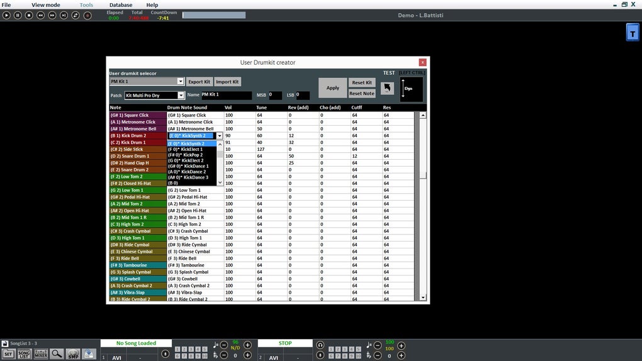Fast forward the song with double-right arrows
Viewport: 642px width, 361px height.
(x=52, y=15)
